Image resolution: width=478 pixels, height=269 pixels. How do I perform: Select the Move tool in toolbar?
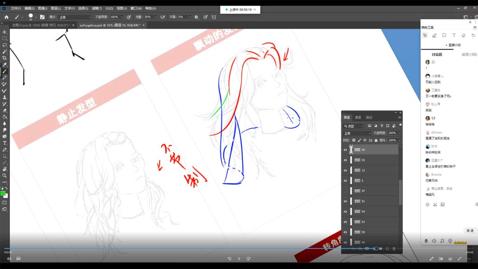pyautogui.click(x=5, y=32)
